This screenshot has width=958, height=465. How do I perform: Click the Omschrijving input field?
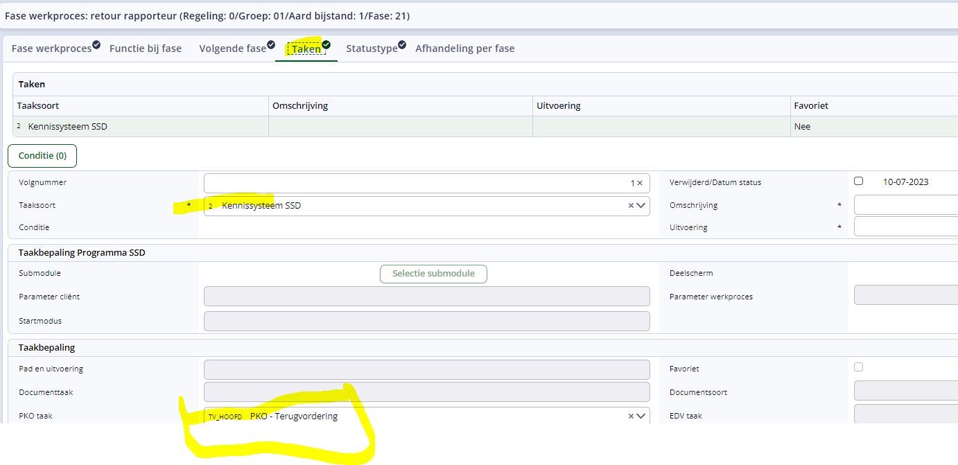coord(905,205)
